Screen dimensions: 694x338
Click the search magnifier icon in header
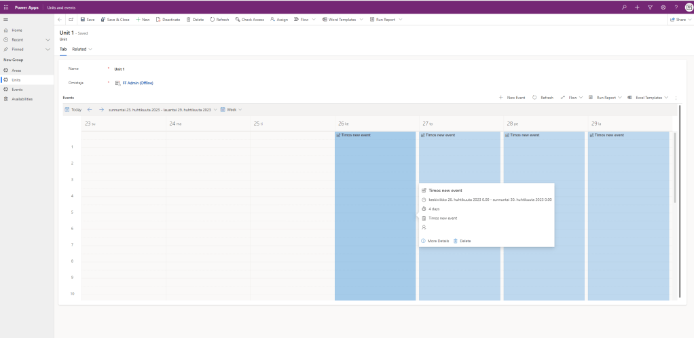click(625, 7)
